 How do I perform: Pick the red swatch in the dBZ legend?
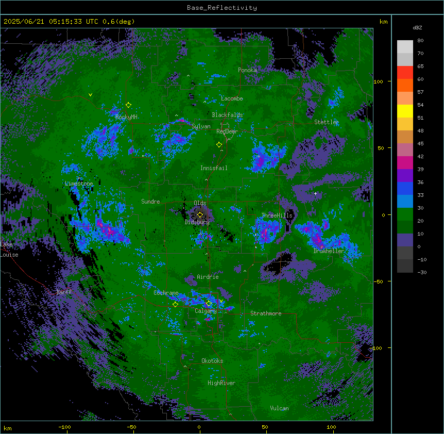[405, 73]
